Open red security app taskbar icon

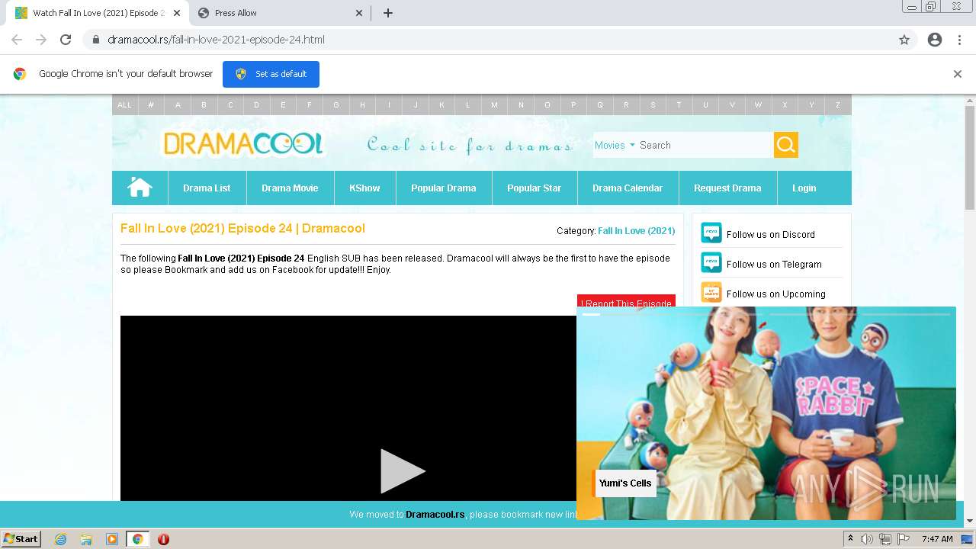163,539
